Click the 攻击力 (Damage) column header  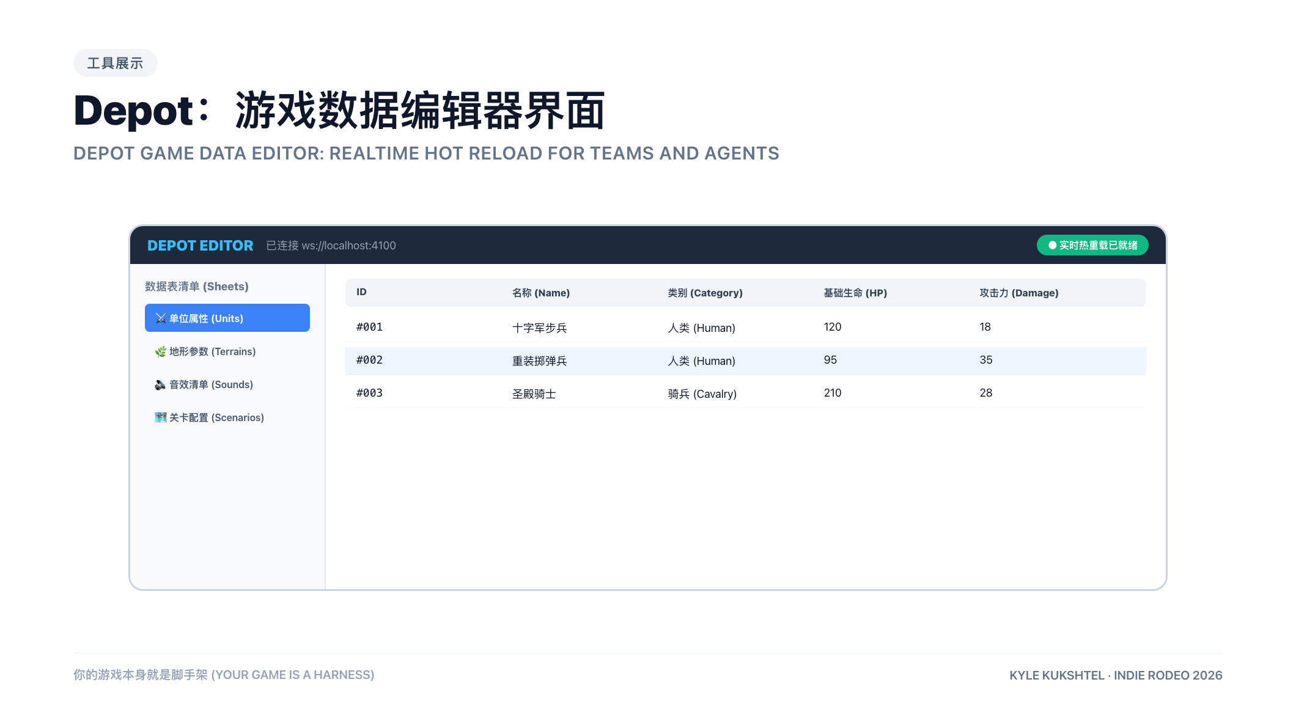coord(1019,293)
